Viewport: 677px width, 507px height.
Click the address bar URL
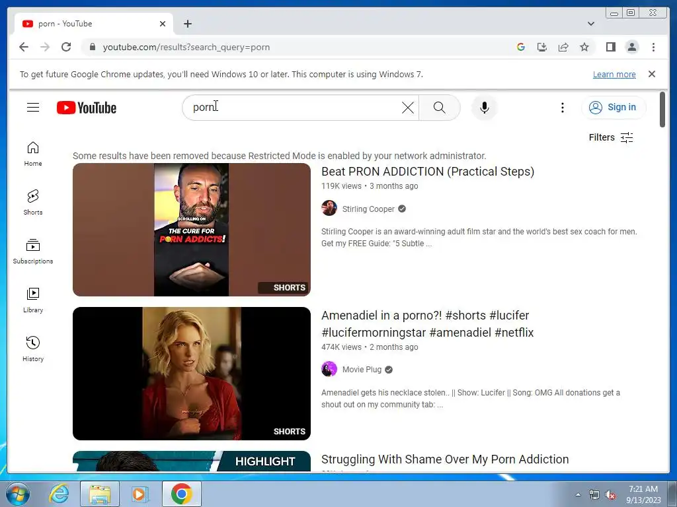(186, 47)
